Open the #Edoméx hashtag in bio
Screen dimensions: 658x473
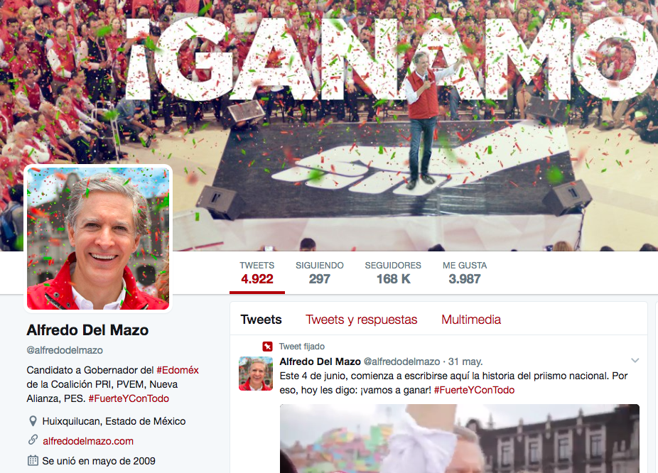(178, 370)
